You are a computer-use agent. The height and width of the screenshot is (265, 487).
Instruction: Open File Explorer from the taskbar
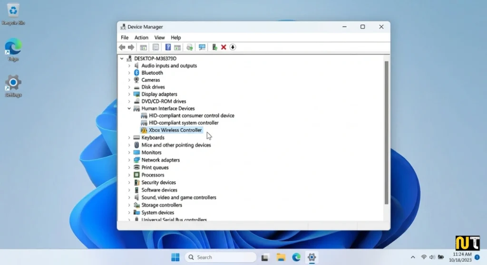(x=281, y=257)
